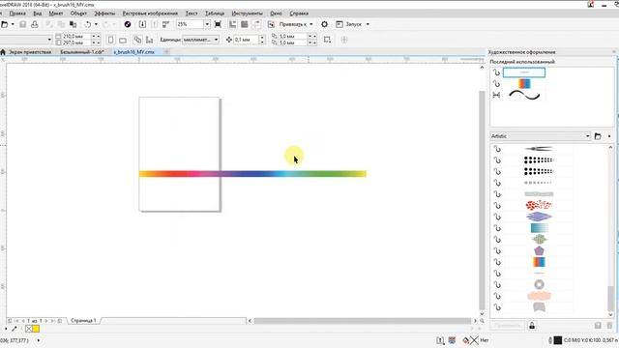Toggle the Show grid icon
The width and height of the screenshot is (619, 348).
tap(245, 24)
